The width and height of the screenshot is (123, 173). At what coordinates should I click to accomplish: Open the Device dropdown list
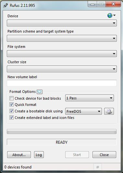[x=62, y=23]
